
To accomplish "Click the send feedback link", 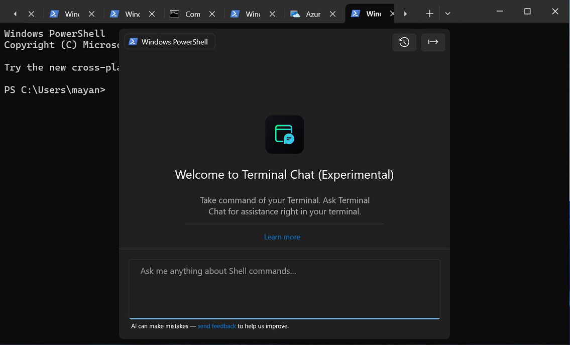I will coord(216,326).
